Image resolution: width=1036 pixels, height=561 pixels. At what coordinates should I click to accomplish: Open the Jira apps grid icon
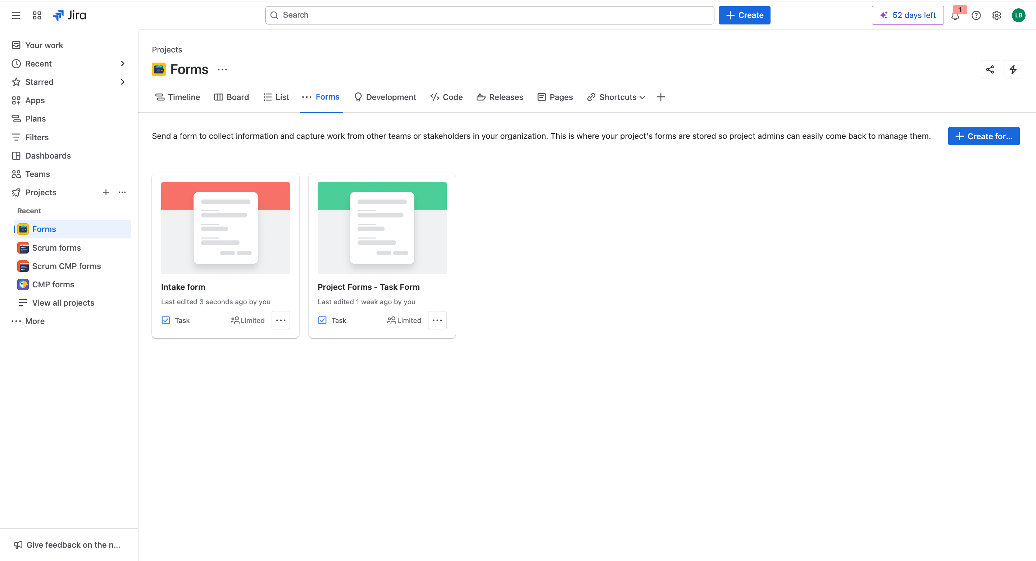point(37,15)
